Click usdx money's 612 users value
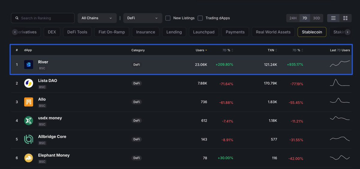Viewport: 360px width, 169px height. 204,120
